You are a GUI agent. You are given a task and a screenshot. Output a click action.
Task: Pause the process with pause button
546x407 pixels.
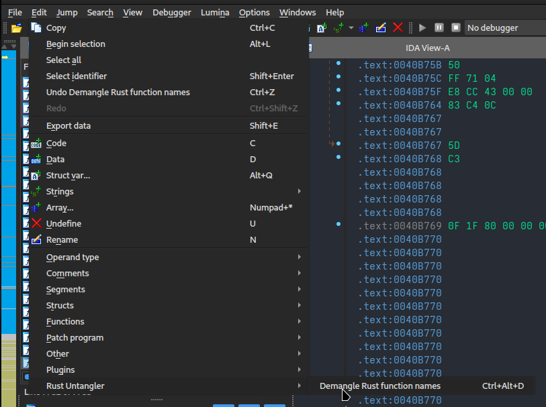point(439,27)
